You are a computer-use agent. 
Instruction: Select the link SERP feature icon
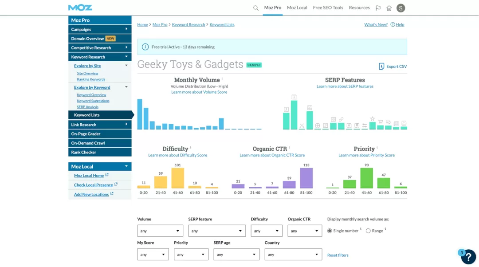click(x=341, y=119)
